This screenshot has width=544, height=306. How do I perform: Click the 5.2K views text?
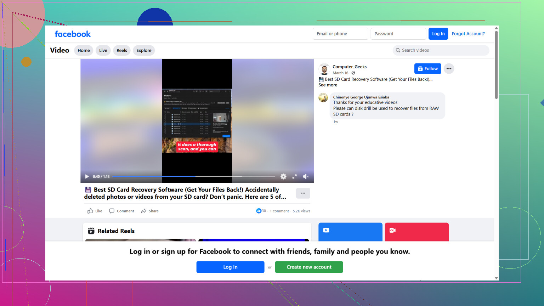[301, 211]
